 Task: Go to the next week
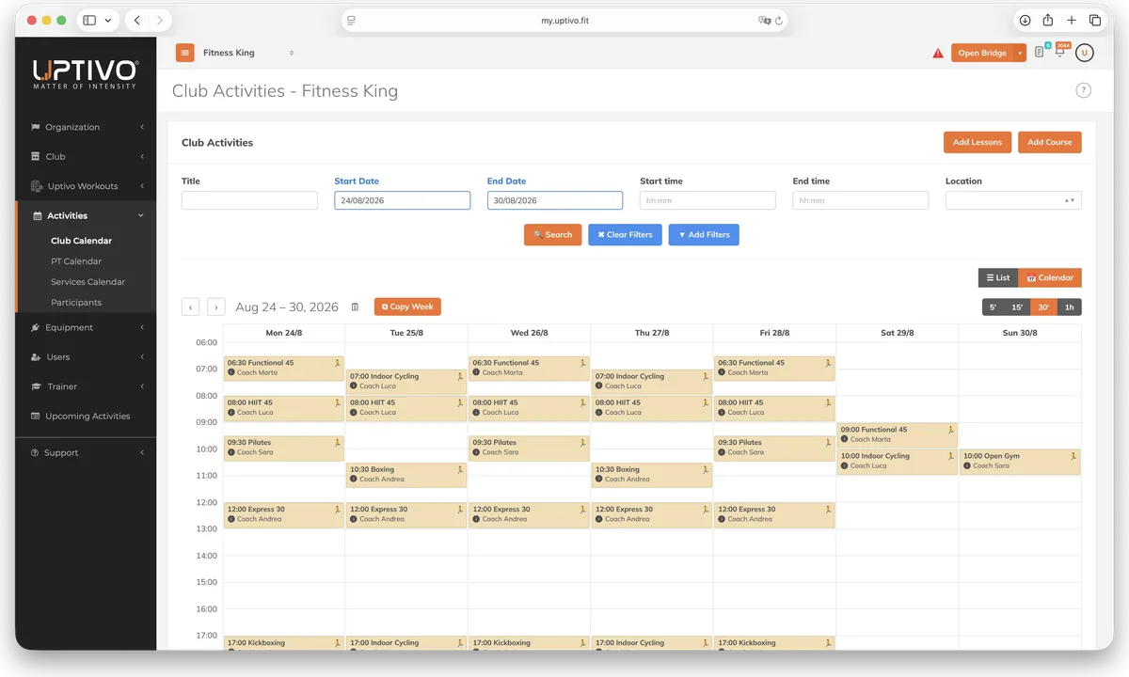[x=216, y=307]
